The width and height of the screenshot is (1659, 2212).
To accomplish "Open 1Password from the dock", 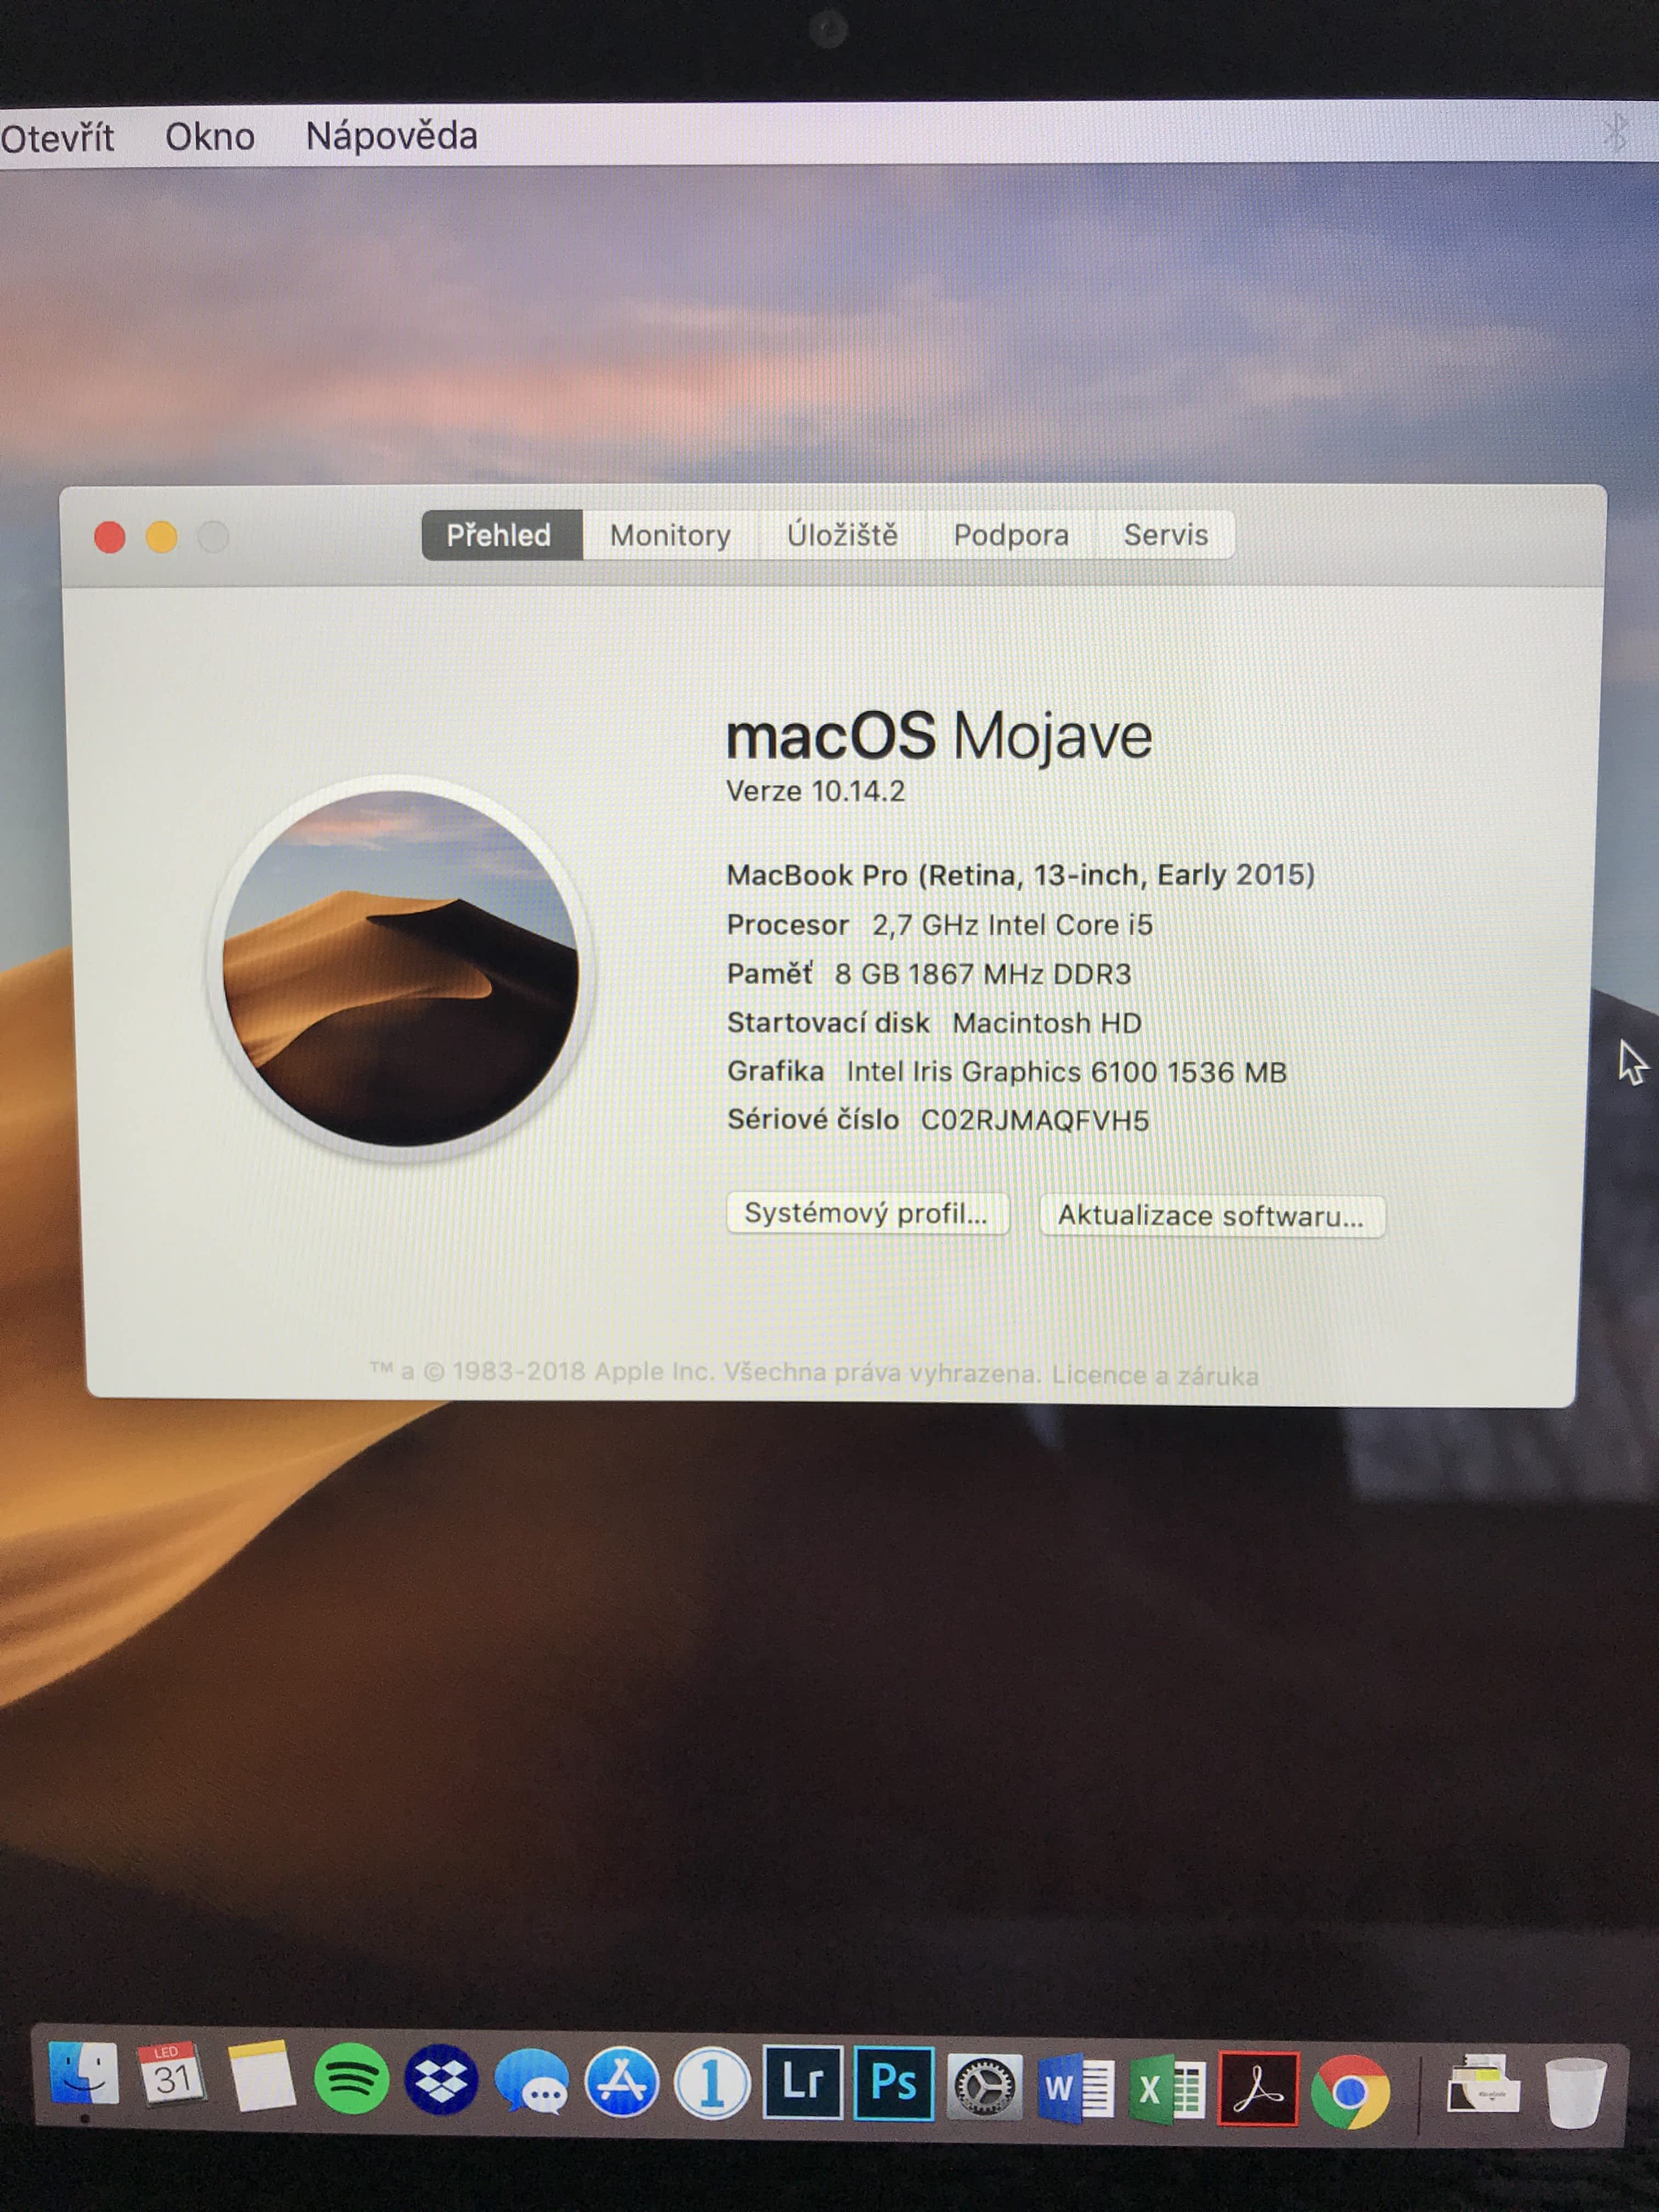I will click(712, 2084).
